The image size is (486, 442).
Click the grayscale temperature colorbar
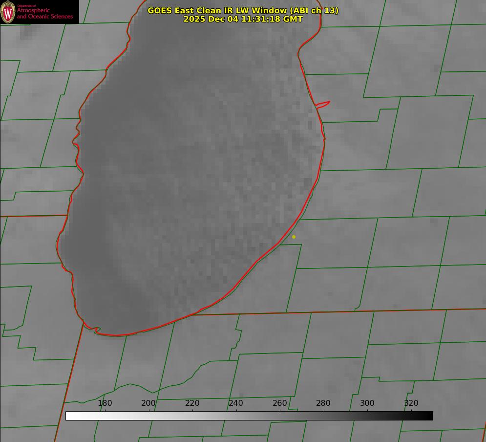coord(249,416)
